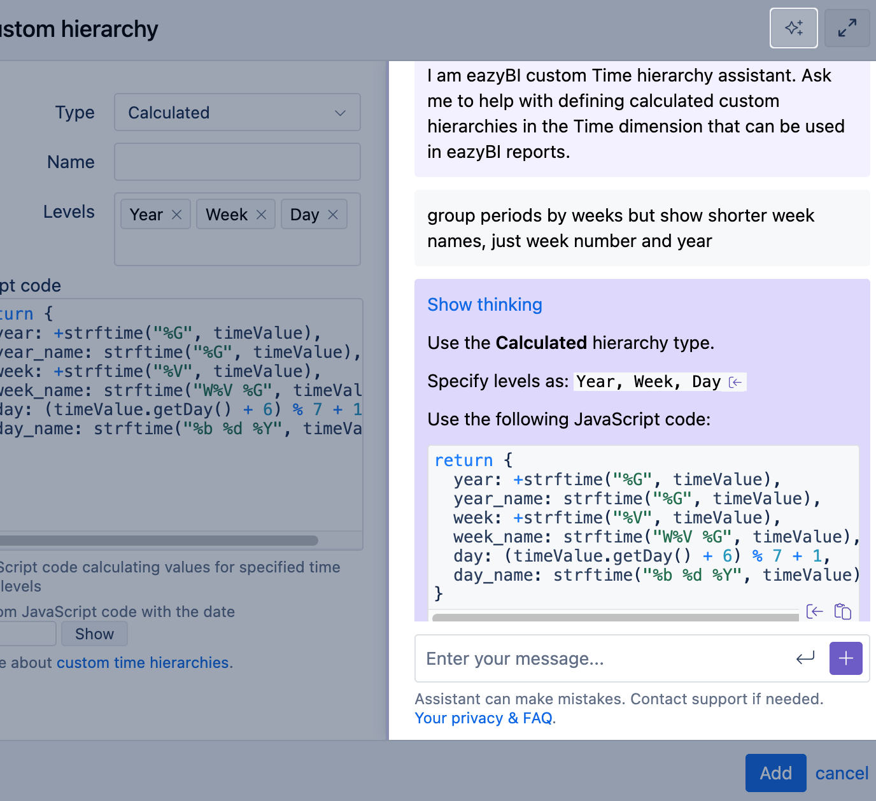876x801 pixels.
Task: Insert the suggested levels using the arrow icon
Action: 735,382
